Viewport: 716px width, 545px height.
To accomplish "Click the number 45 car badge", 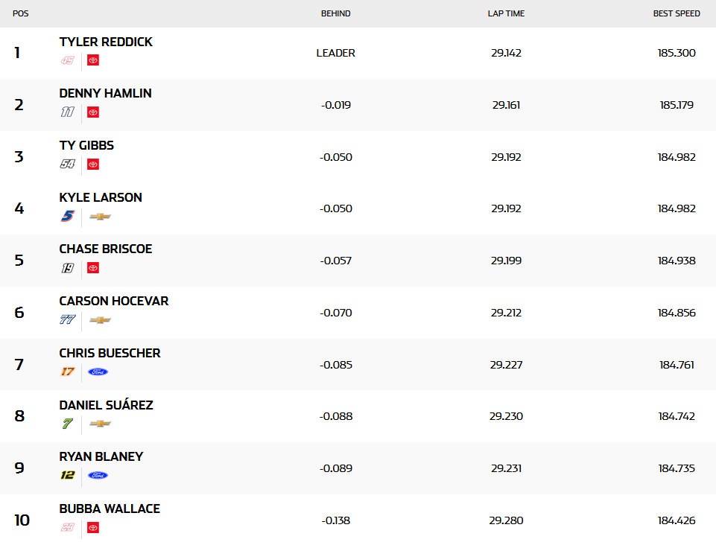I will 68,60.
